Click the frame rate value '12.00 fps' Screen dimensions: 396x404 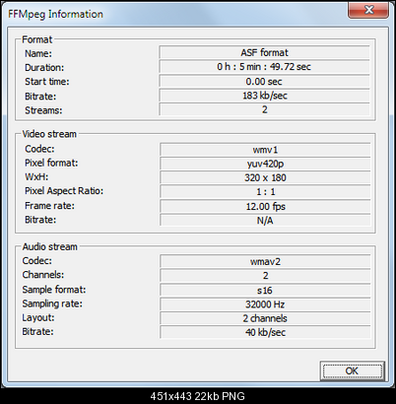[x=265, y=207]
